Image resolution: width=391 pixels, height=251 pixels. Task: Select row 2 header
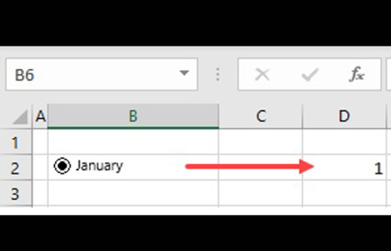point(16,167)
